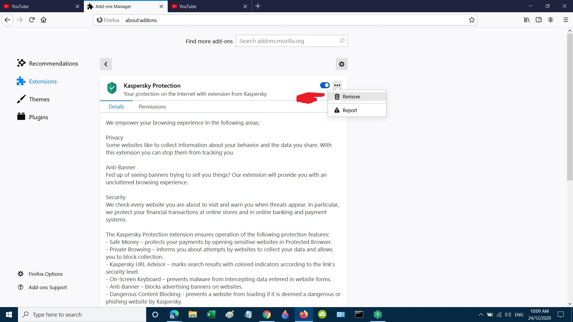Open the Firefox account icon
The image size is (573, 322).
point(551,20)
